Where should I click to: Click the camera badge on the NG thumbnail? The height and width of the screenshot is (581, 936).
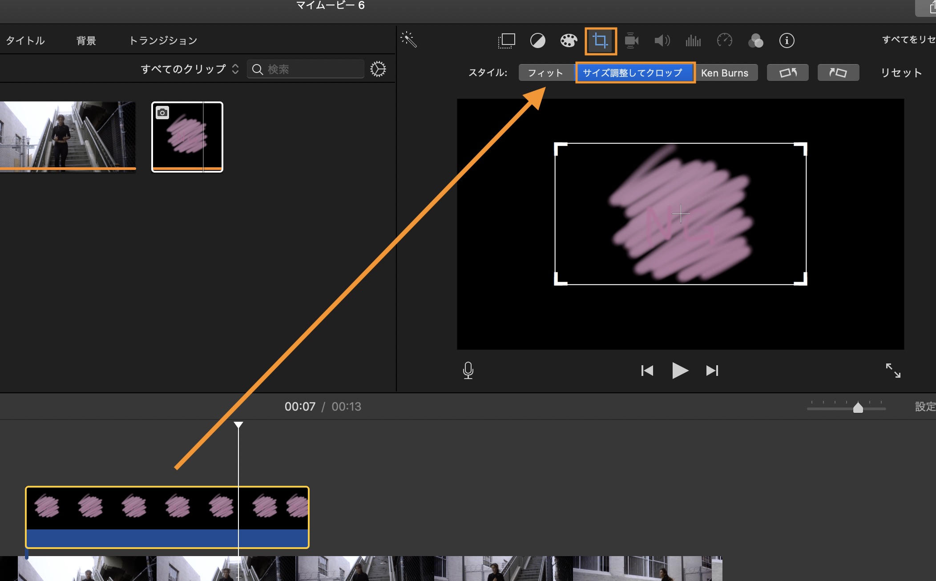coord(162,113)
